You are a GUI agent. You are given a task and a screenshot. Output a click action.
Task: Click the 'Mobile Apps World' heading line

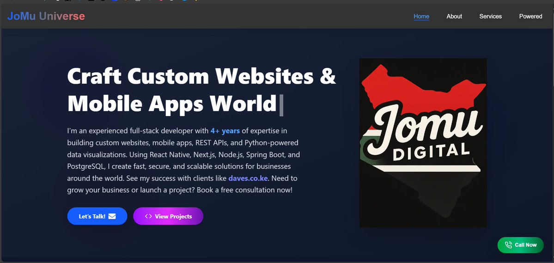click(172, 104)
